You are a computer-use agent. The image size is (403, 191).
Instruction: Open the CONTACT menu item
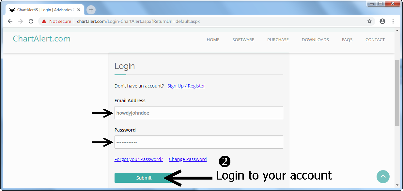point(375,40)
